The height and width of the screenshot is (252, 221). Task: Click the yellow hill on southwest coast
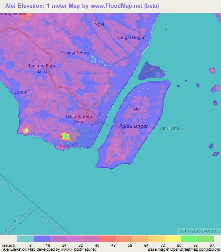[x=25, y=131]
